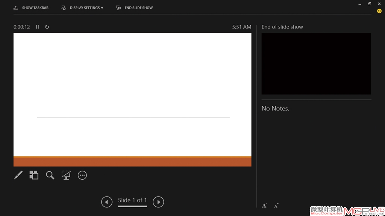
Task: Restore down the presenter view window
Action: (369, 4)
